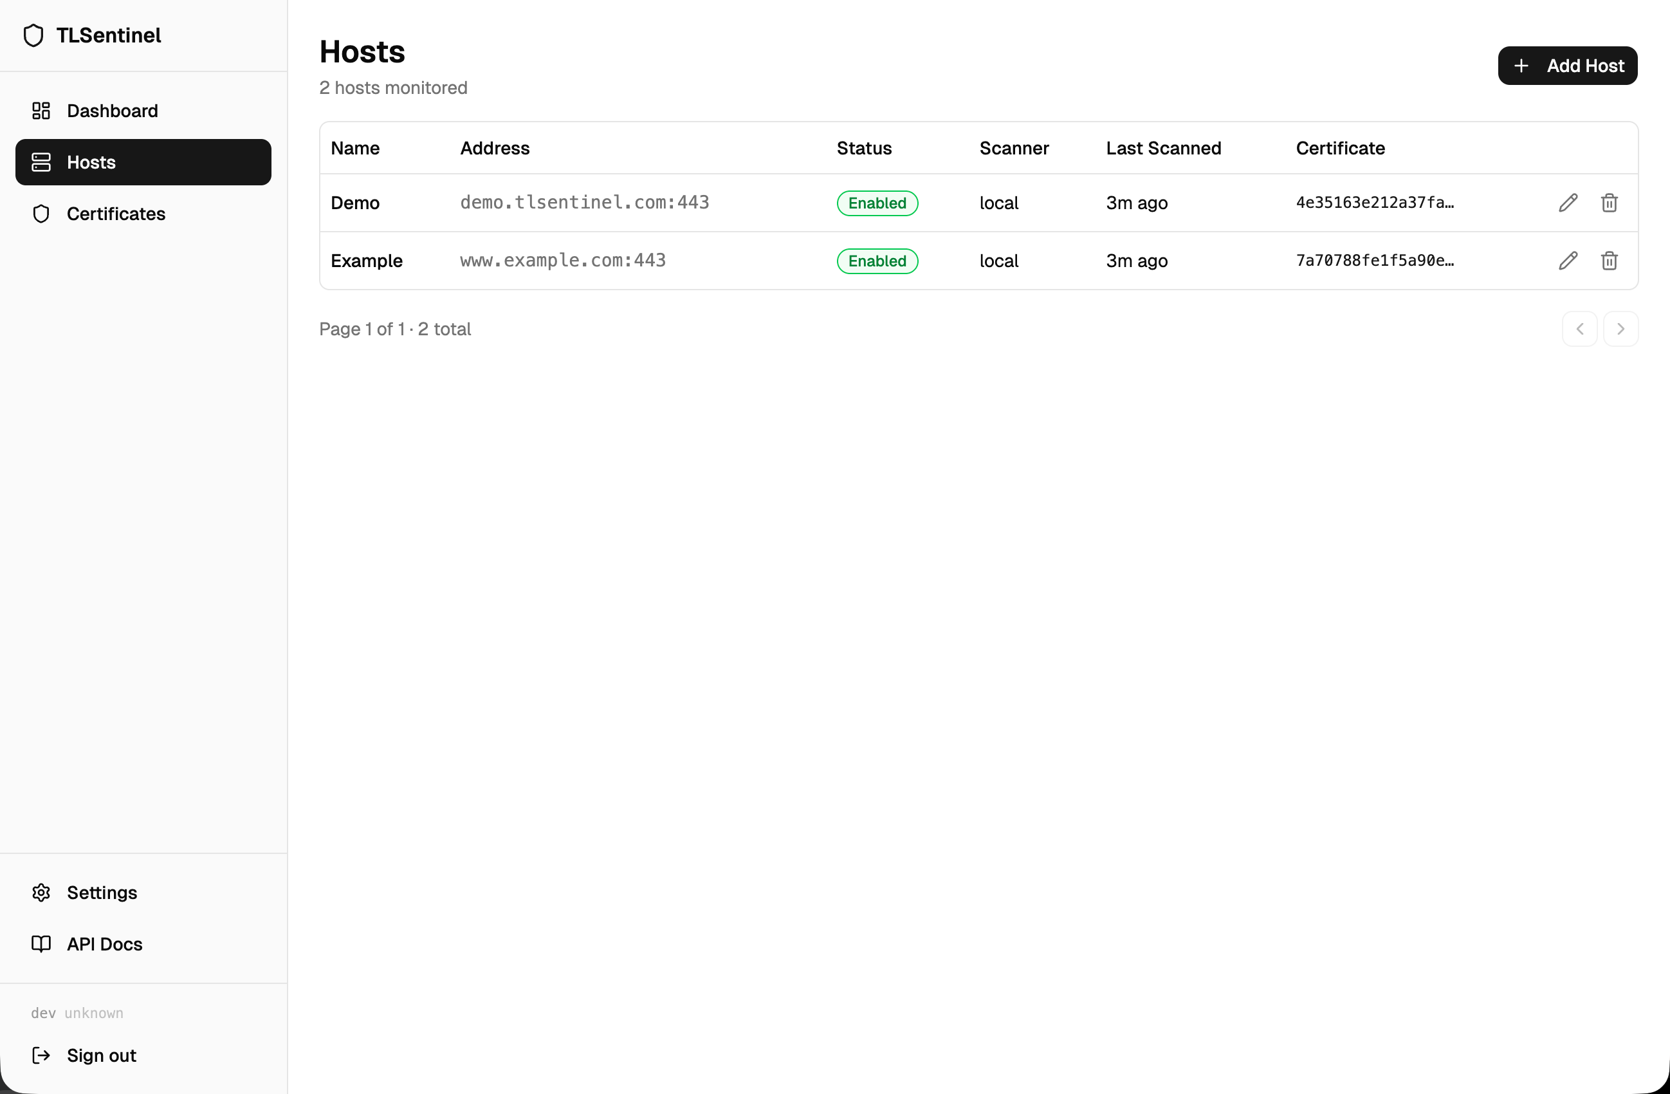
Task: Click the edit pencil for the Demo host
Action: [1568, 202]
